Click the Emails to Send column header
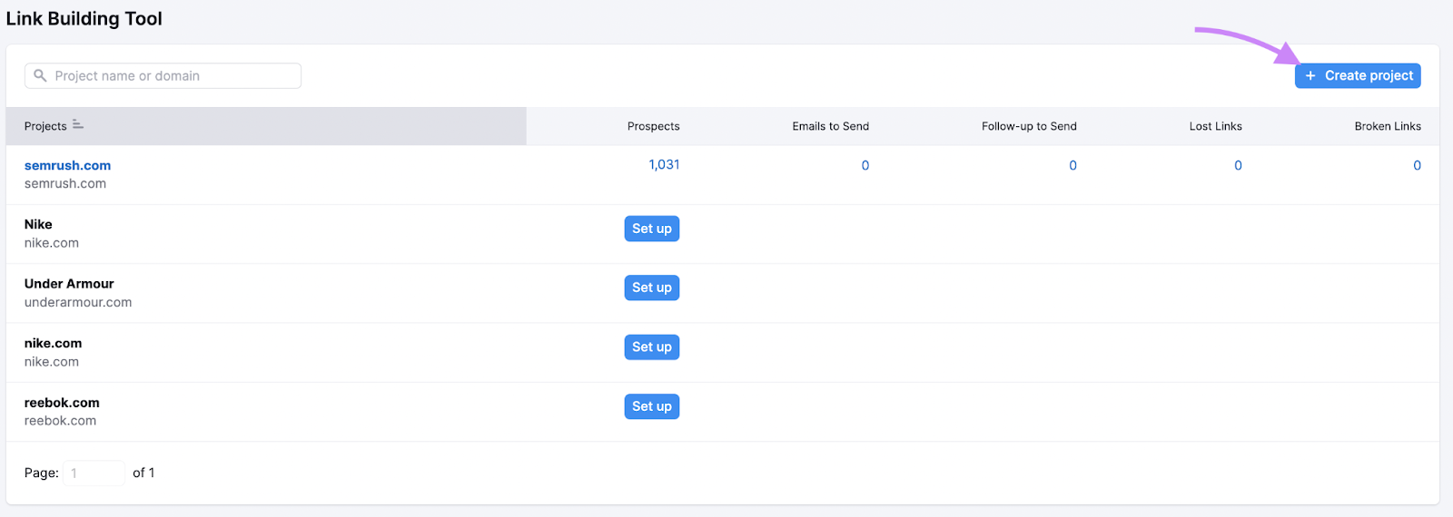This screenshot has width=1453, height=517. pyautogui.click(x=830, y=126)
